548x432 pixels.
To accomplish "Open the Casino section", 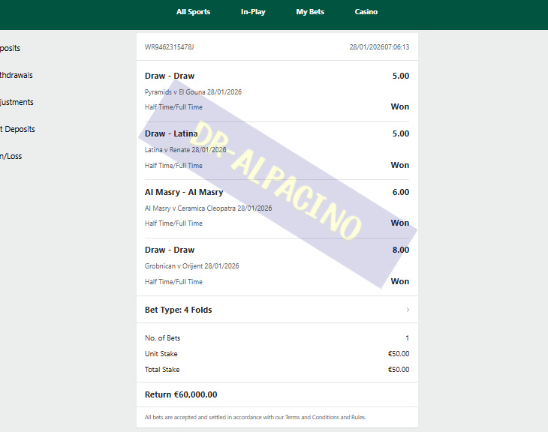I will click(x=366, y=12).
